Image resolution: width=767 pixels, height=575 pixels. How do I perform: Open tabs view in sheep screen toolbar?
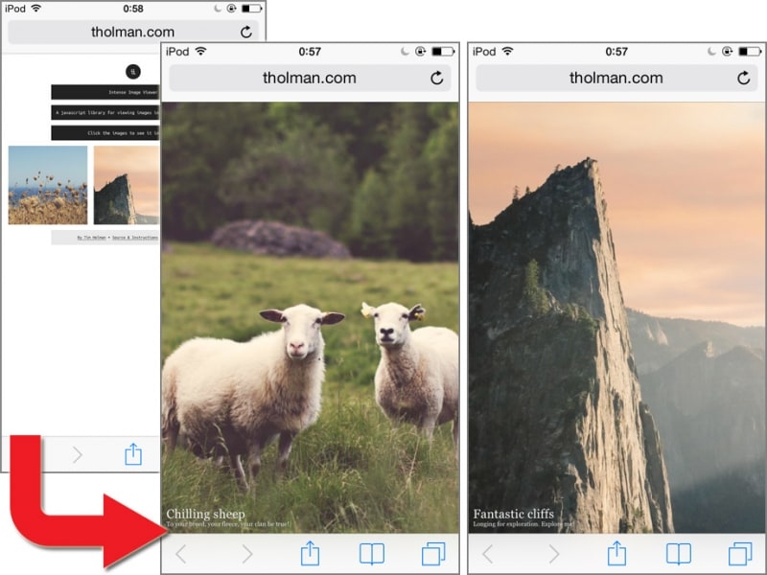click(433, 554)
